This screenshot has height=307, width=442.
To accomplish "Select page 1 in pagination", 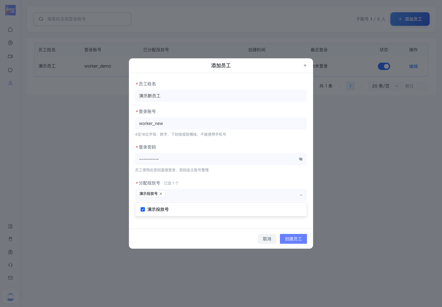I will (351, 86).
